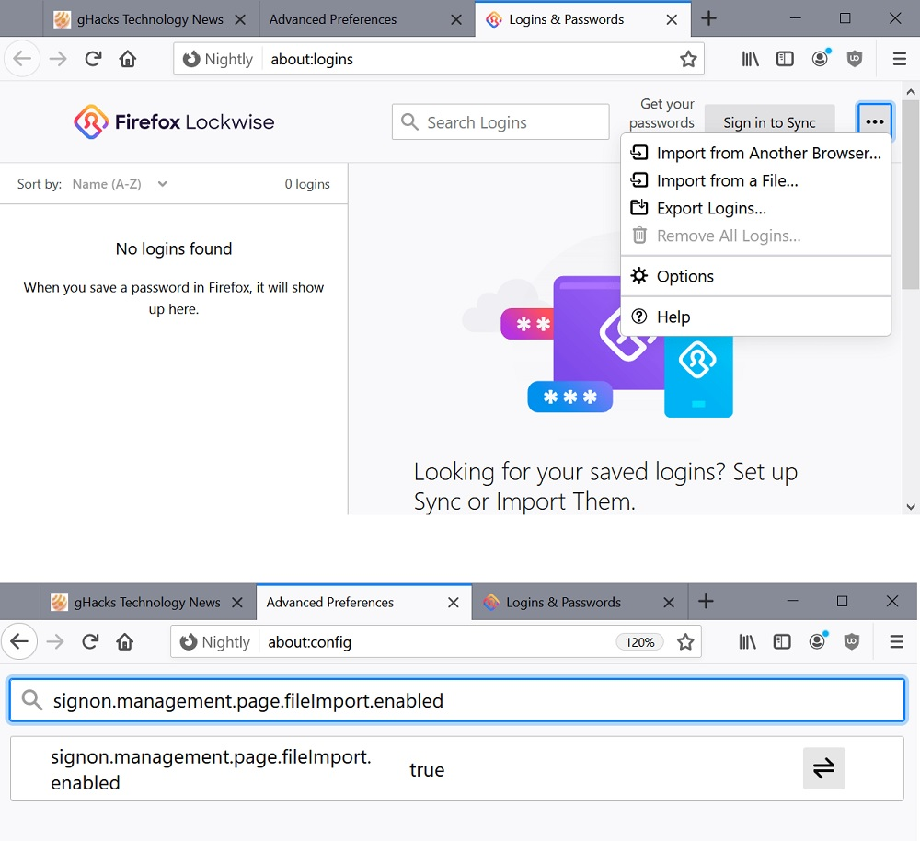Click the scrollbar down arrow on Lockwise page
The image size is (920, 841).
pos(911,506)
